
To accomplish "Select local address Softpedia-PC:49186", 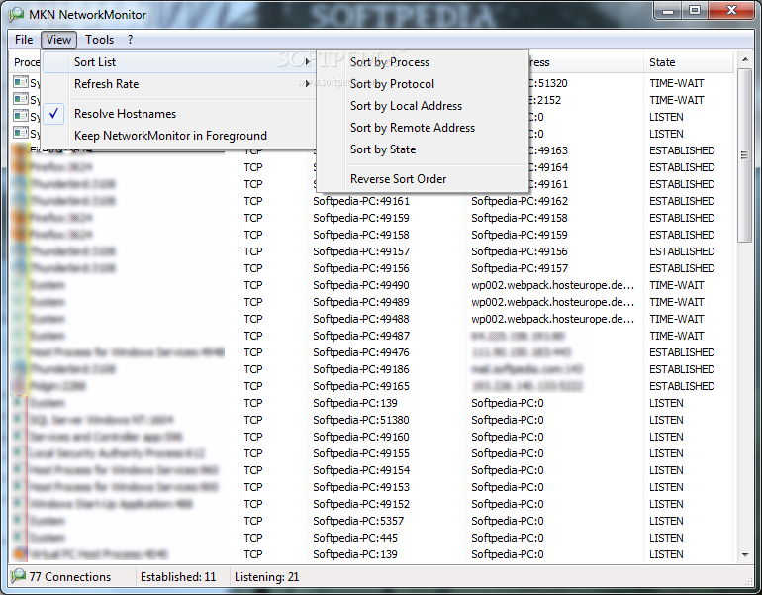I will [x=361, y=369].
